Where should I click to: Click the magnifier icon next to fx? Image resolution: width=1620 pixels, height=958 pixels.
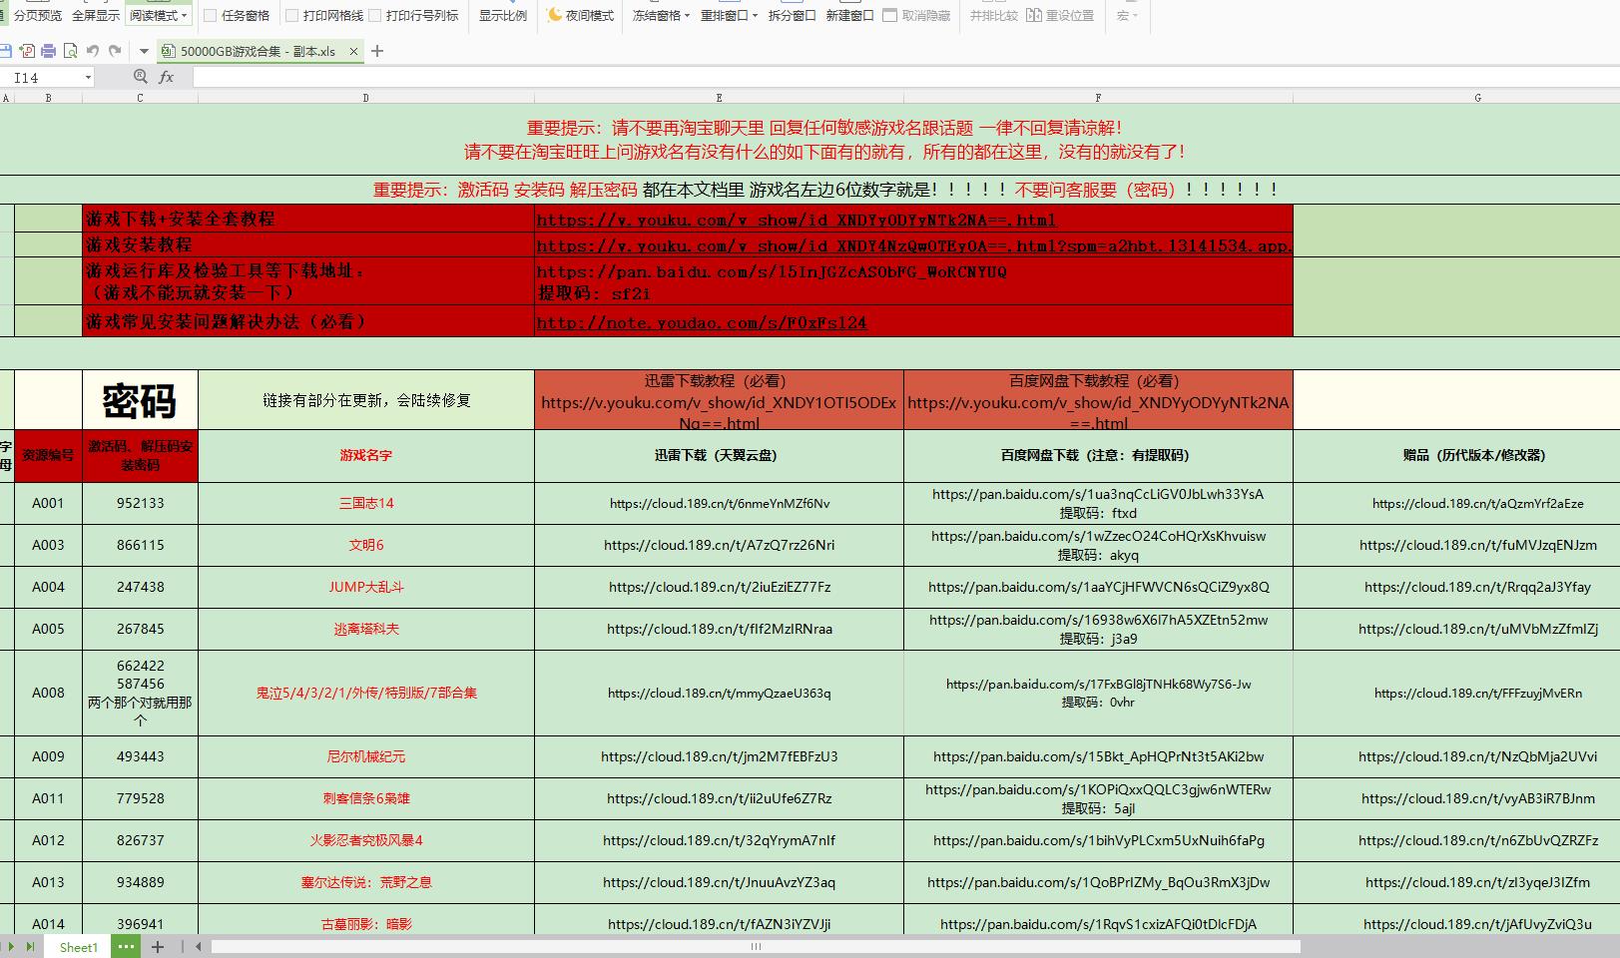tap(141, 77)
